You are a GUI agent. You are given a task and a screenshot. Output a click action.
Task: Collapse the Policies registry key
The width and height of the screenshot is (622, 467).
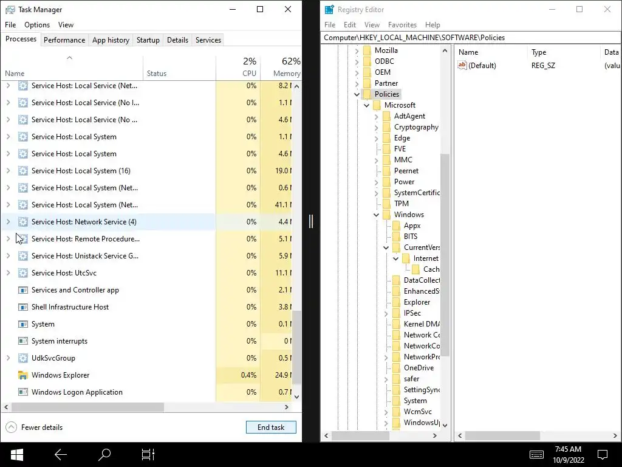(357, 94)
